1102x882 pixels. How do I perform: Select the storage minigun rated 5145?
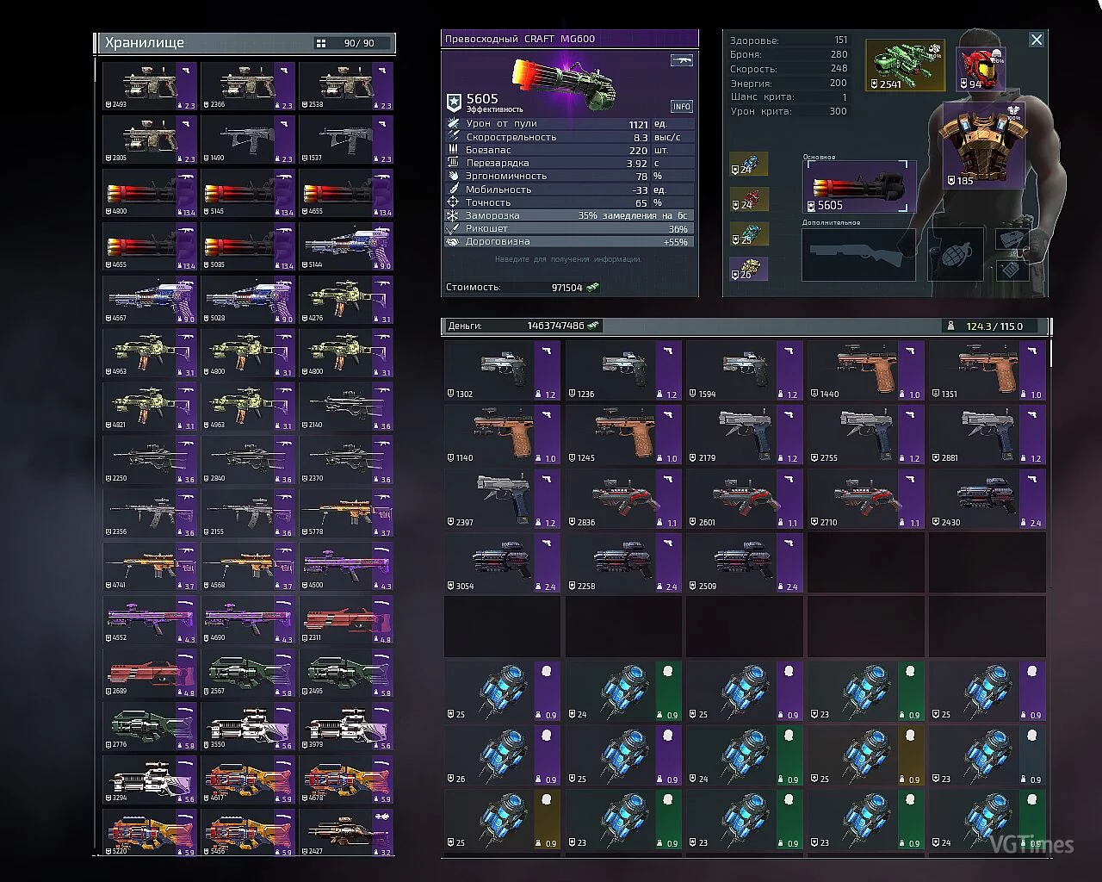pos(248,193)
